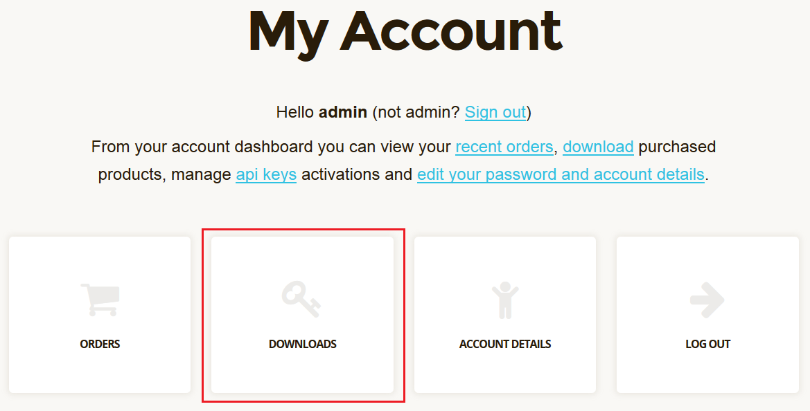Image resolution: width=810 pixels, height=411 pixels.
Task: Open the ORDERS text label
Action: [100, 344]
